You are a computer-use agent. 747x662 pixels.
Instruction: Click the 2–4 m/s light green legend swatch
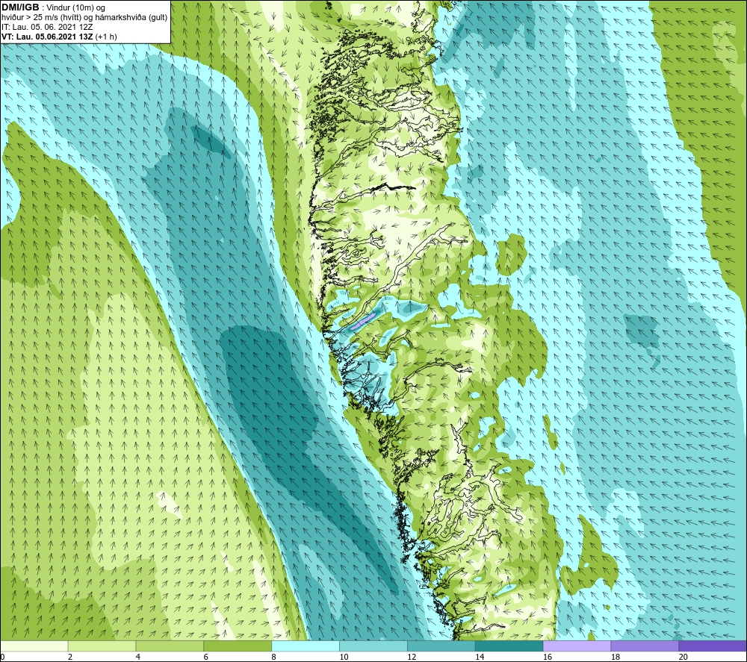102,646
